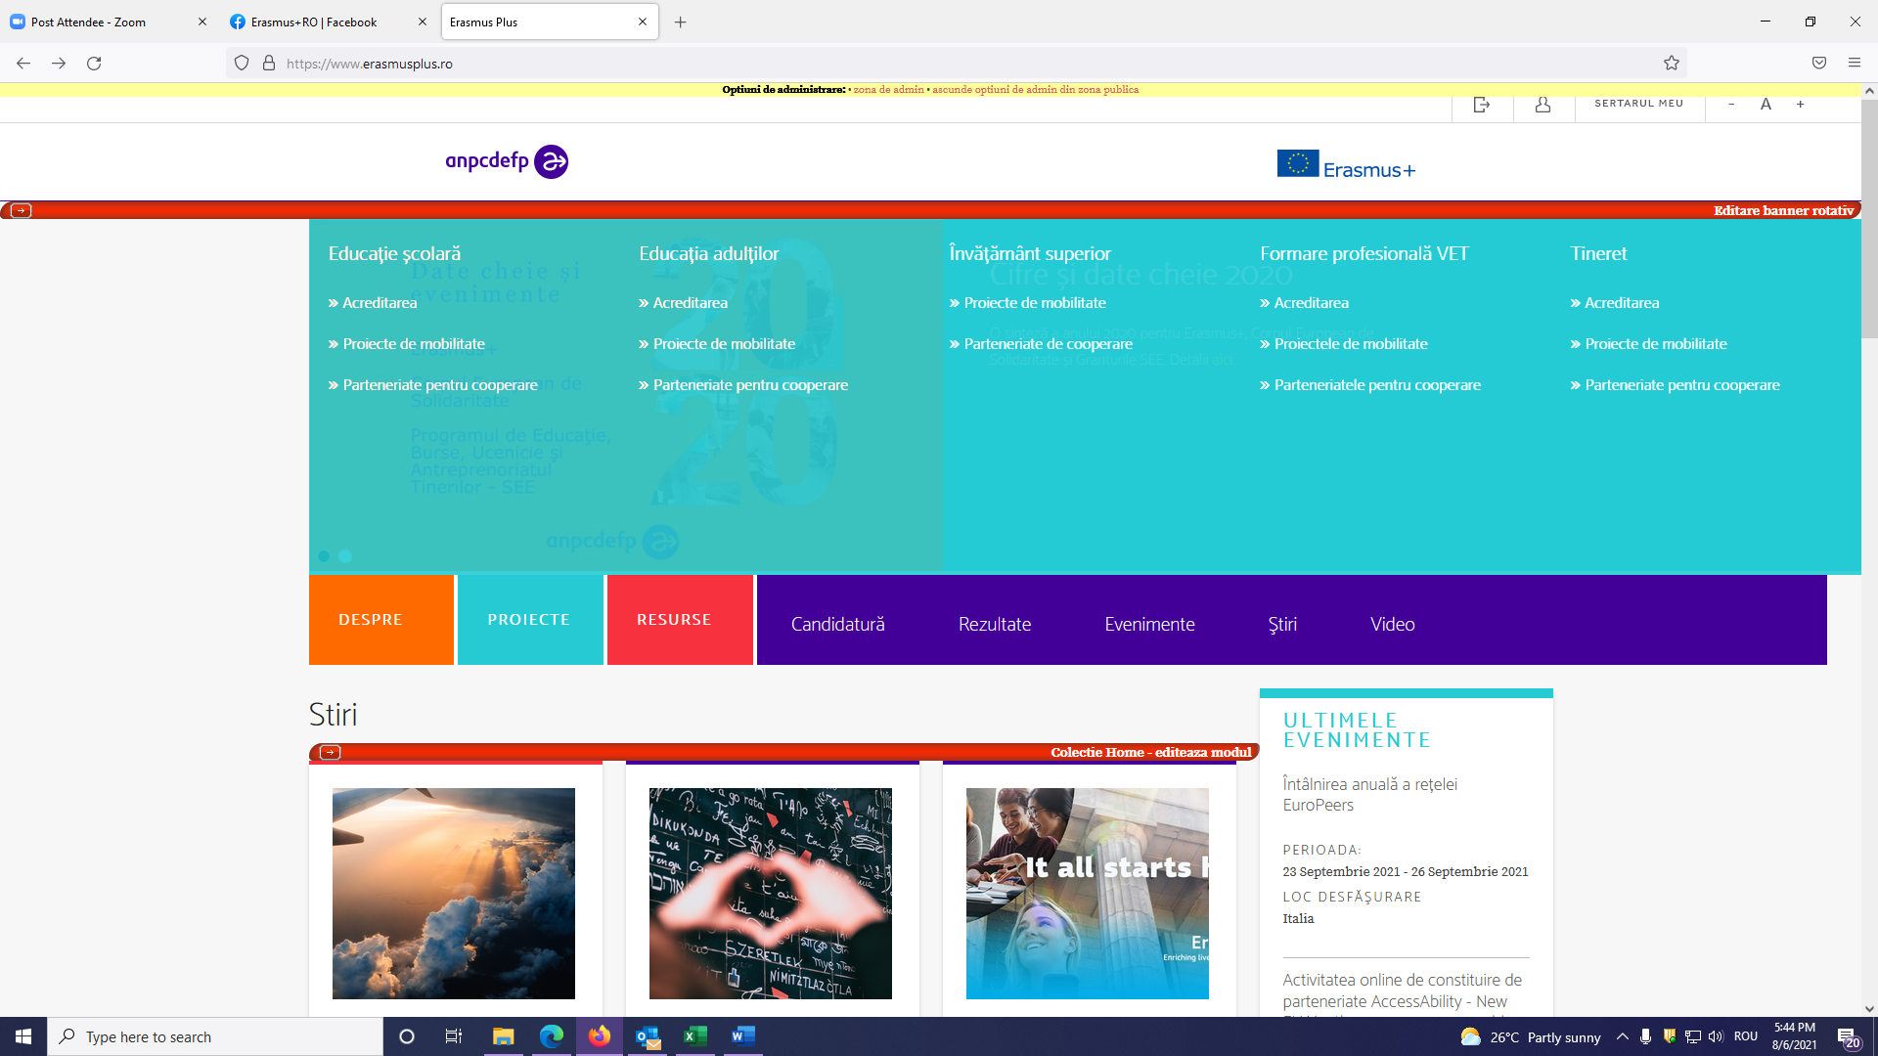Screen dimensions: 1878x1056
Task: Click the logout icon in site header
Action: (1482, 105)
